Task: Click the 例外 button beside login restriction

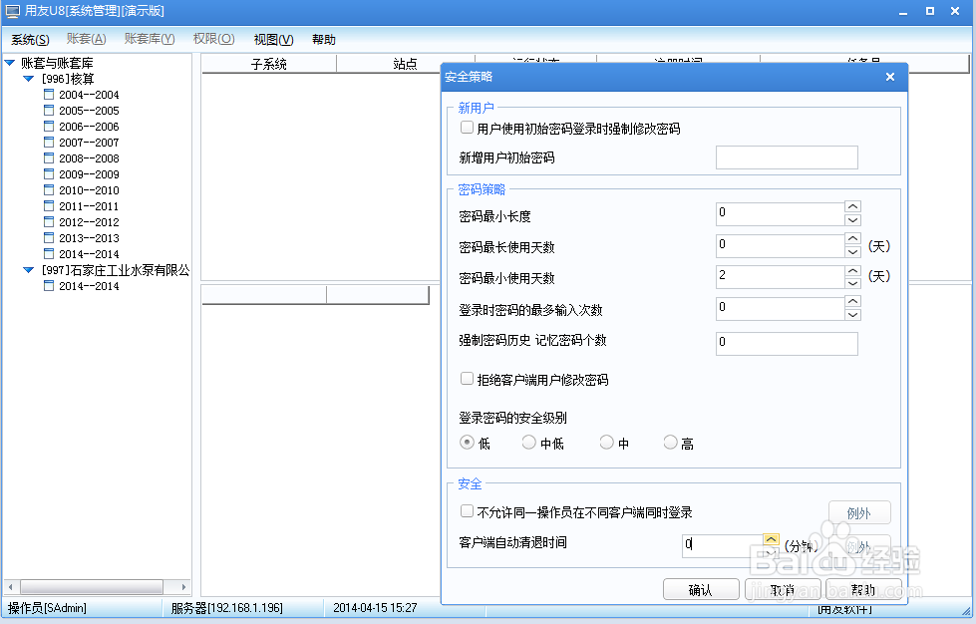Action: click(x=859, y=512)
